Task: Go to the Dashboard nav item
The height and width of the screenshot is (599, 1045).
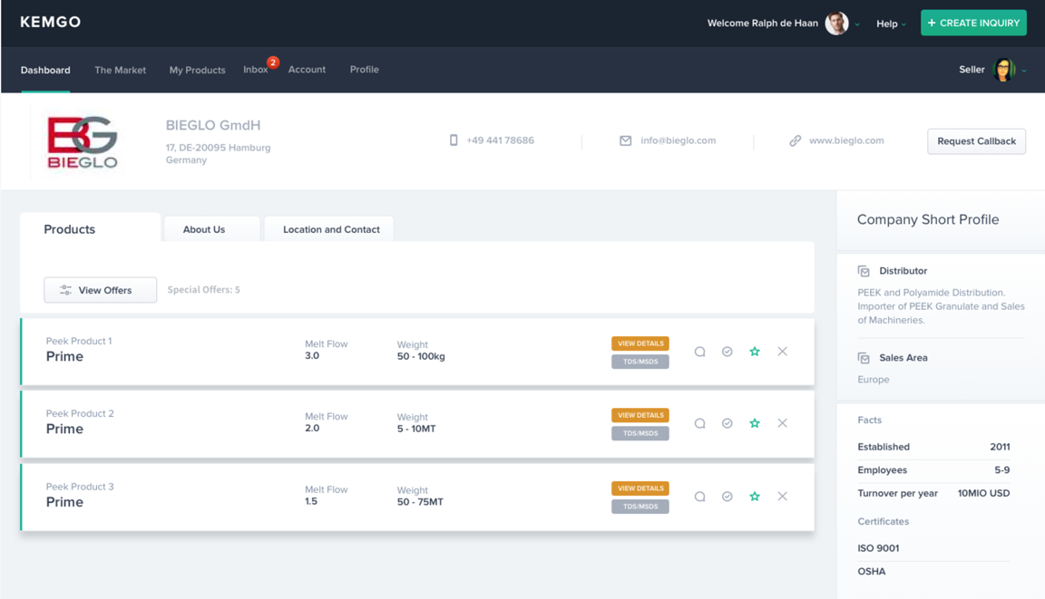Action: click(x=45, y=70)
